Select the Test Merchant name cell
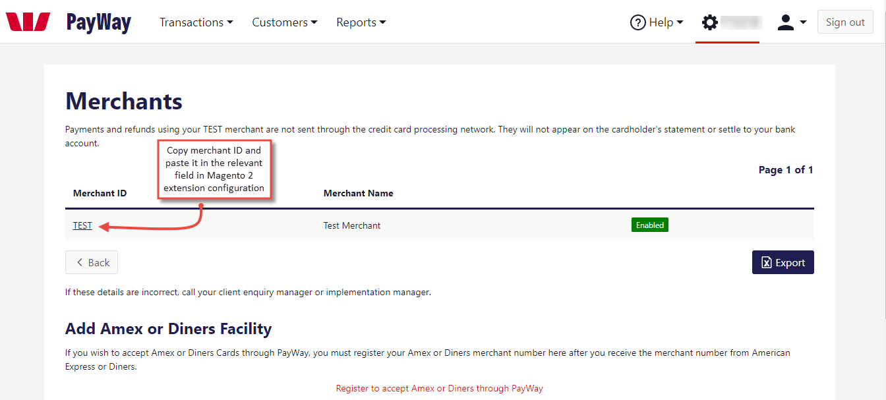Image resolution: width=886 pixels, height=400 pixels. pos(352,225)
